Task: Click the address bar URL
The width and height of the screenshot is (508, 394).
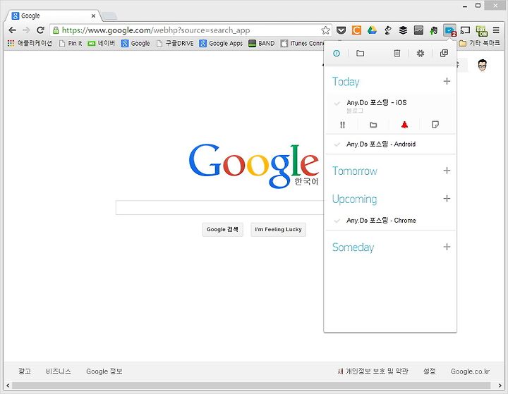Action: tap(156, 30)
